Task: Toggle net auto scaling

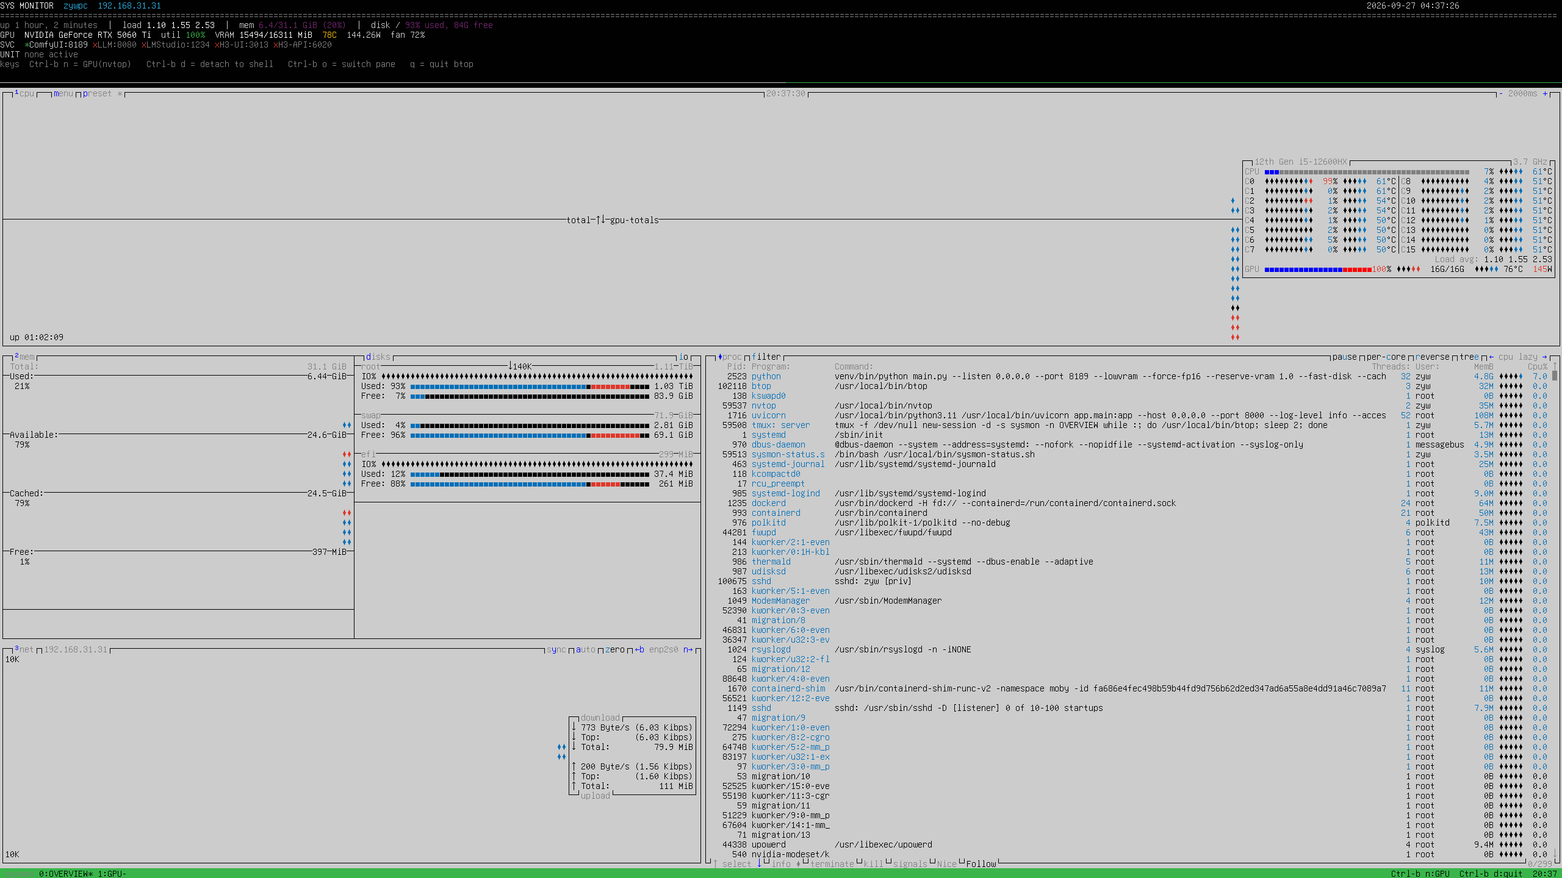Action: coord(586,649)
